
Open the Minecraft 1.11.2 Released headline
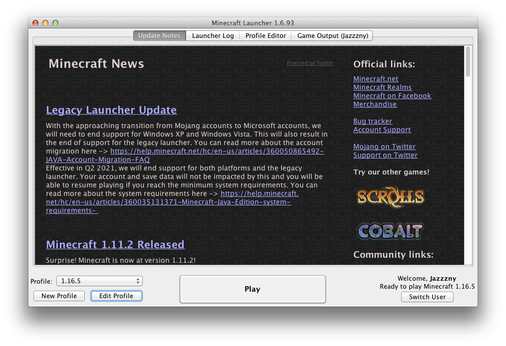pyautogui.click(x=115, y=244)
